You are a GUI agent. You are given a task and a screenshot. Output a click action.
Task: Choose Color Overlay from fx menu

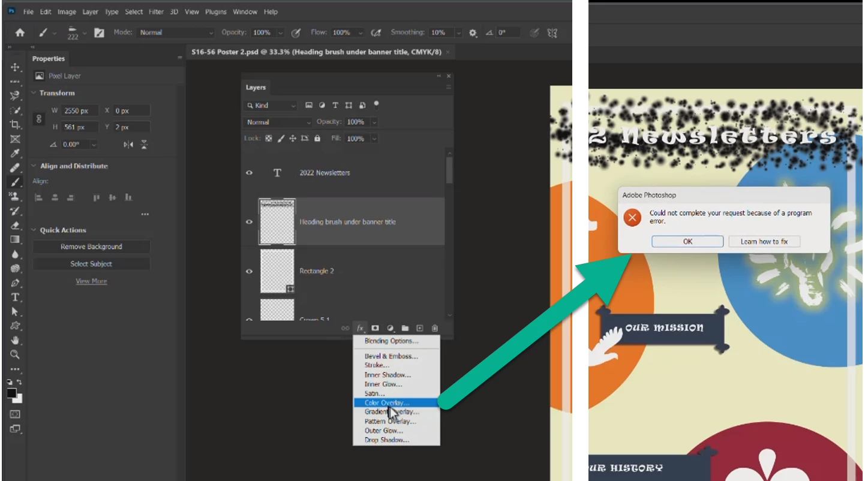click(397, 403)
